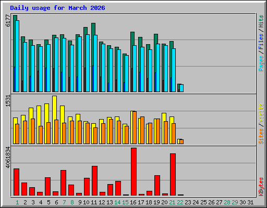Click day 4 on the x-axis
The width and height of the screenshot is (267, 208).
tap(41, 202)
